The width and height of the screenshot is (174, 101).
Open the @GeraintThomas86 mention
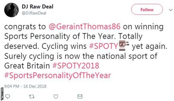(84, 27)
